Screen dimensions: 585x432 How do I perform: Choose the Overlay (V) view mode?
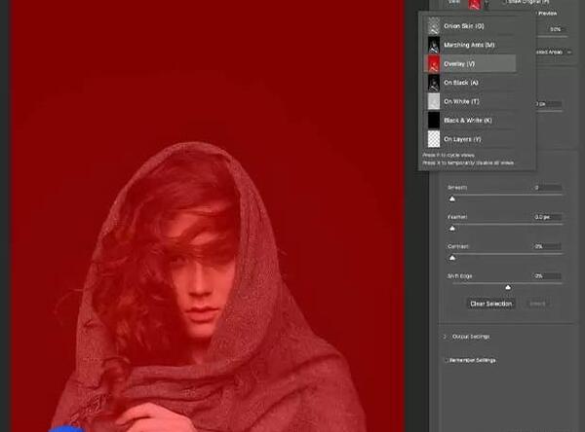[470, 63]
